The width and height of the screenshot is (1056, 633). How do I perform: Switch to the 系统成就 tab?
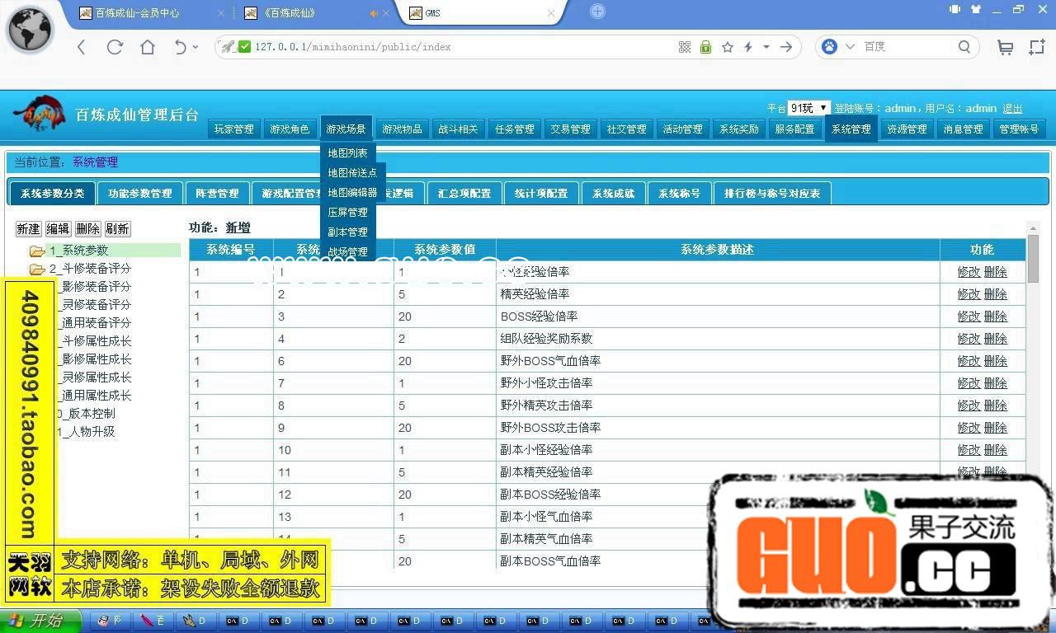click(x=613, y=193)
